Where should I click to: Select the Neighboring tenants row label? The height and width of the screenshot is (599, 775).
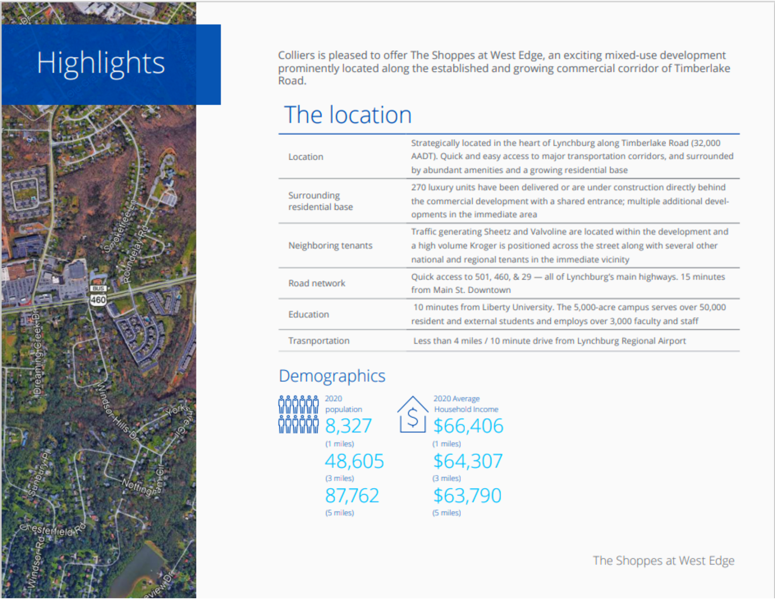(330, 245)
